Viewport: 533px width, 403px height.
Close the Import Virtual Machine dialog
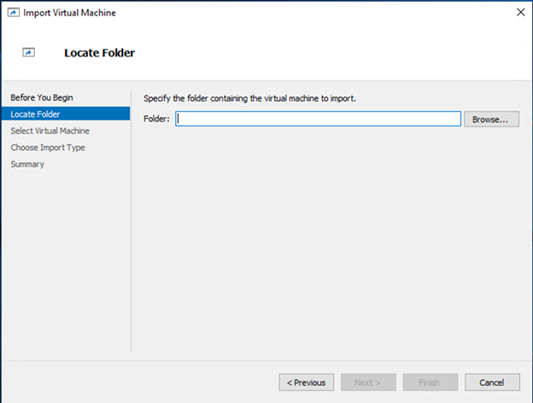point(520,12)
